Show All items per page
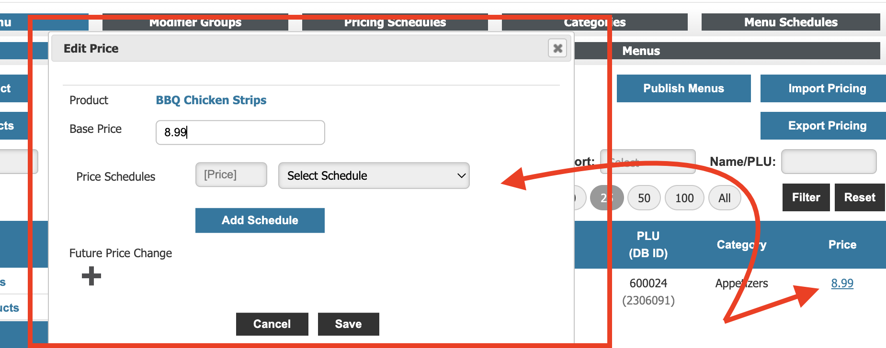The width and height of the screenshot is (886, 348). pyautogui.click(x=724, y=198)
